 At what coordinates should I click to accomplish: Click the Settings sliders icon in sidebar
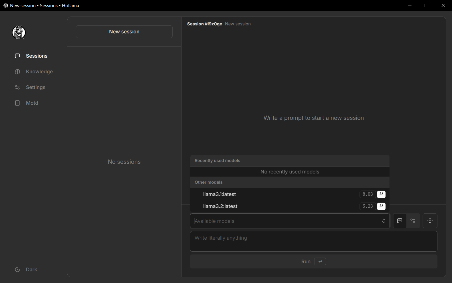tap(17, 87)
